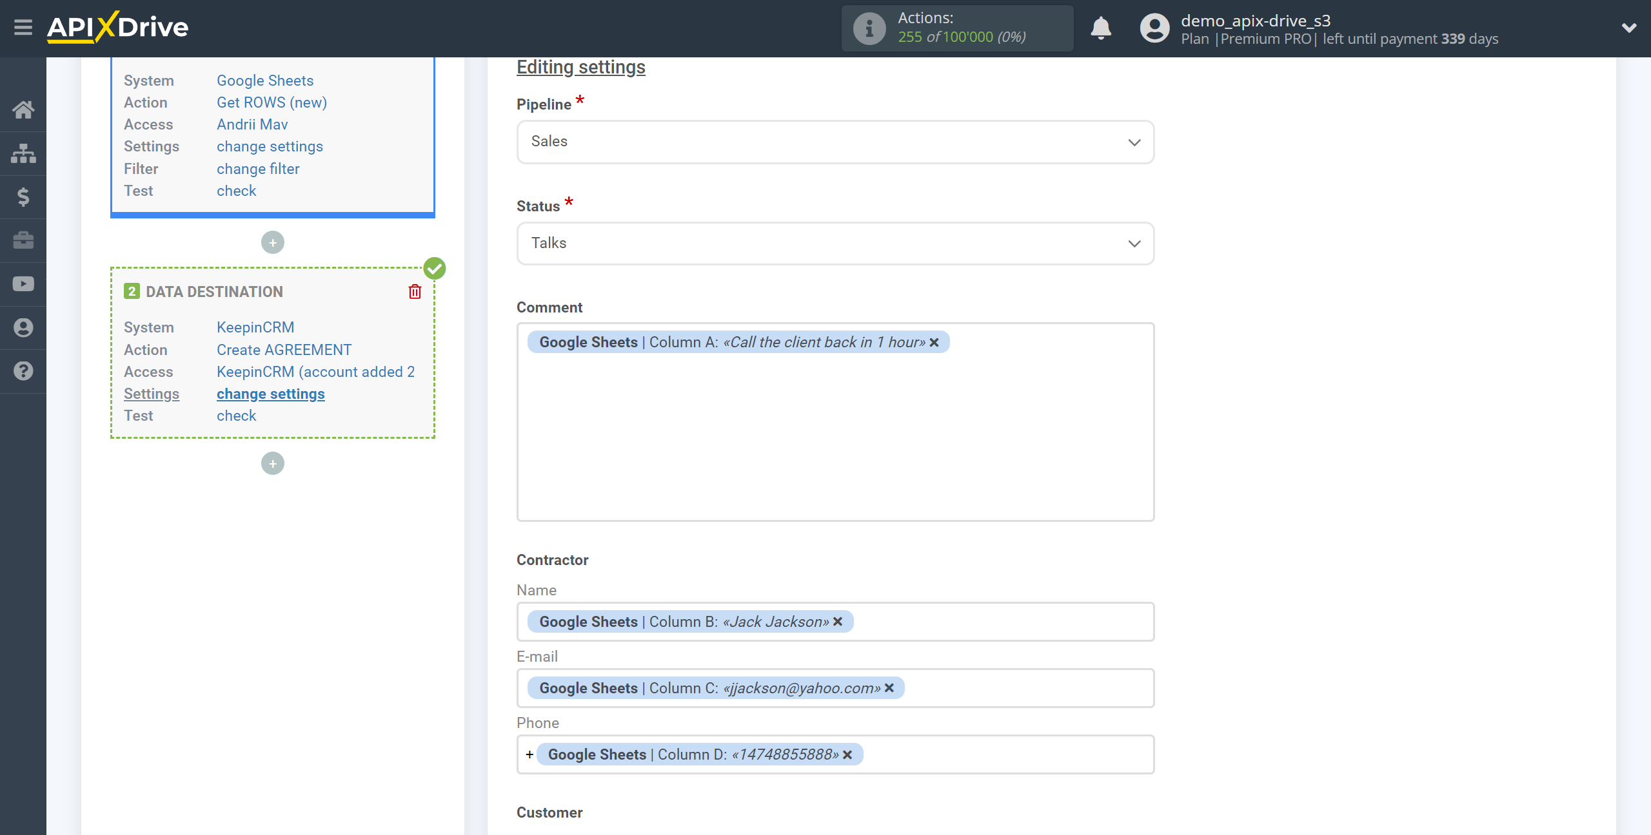Click Editing settings heading
Image resolution: width=1651 pixels, height=835 pixels.
[580, 67]
